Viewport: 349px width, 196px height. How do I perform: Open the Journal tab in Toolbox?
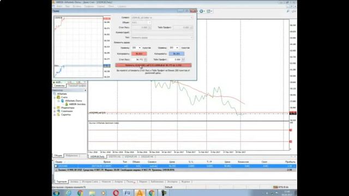[185, 182]
